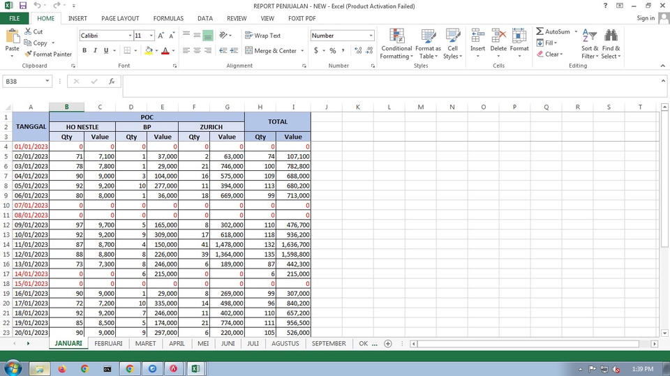
Task: Switch to INSERT tab
Action: point(77,18)
